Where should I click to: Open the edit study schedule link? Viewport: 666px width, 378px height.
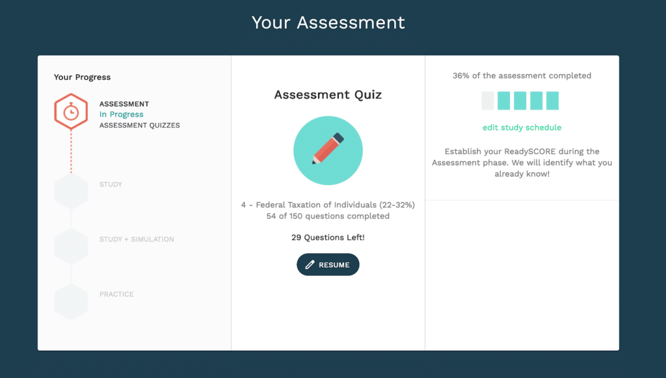[x=522, y=127]
